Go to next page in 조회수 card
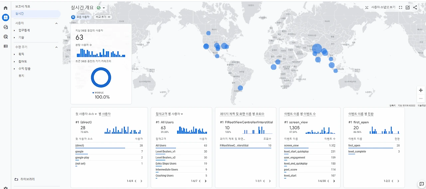Viewport: 426px width, 189px height. [270, 181]
